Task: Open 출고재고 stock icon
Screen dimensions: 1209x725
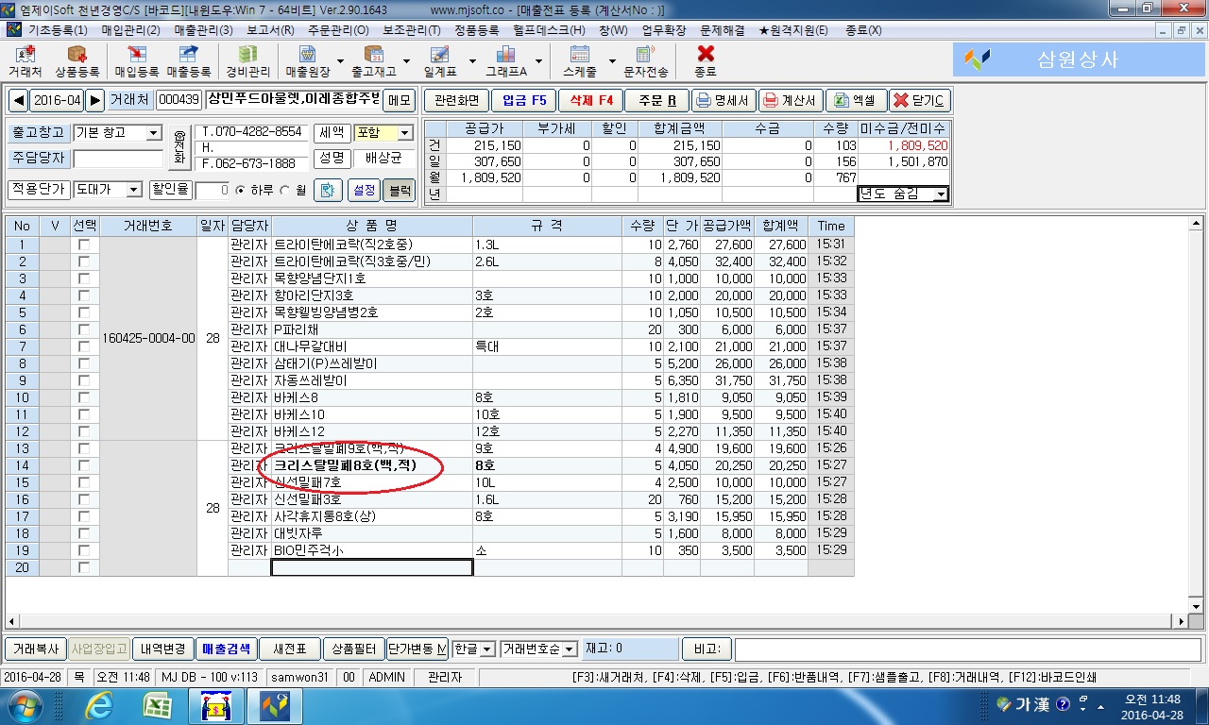Action: click(374, 60)
